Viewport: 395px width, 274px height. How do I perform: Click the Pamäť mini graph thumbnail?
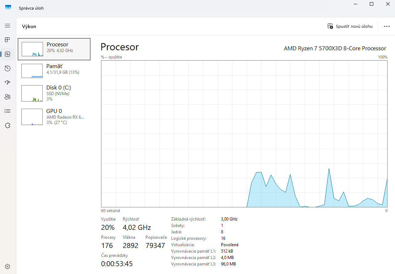[32, 71]
